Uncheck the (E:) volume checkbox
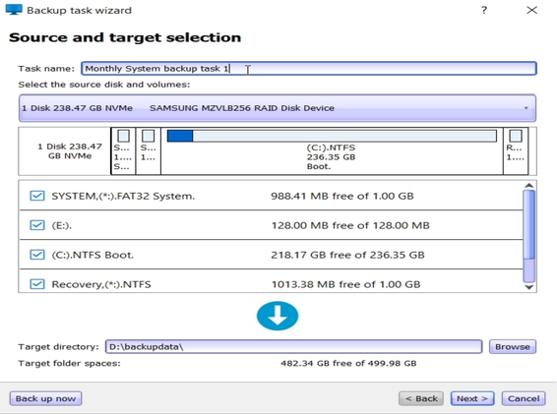The width and height of the screenshot is (557, 414). tap(37, 225)
